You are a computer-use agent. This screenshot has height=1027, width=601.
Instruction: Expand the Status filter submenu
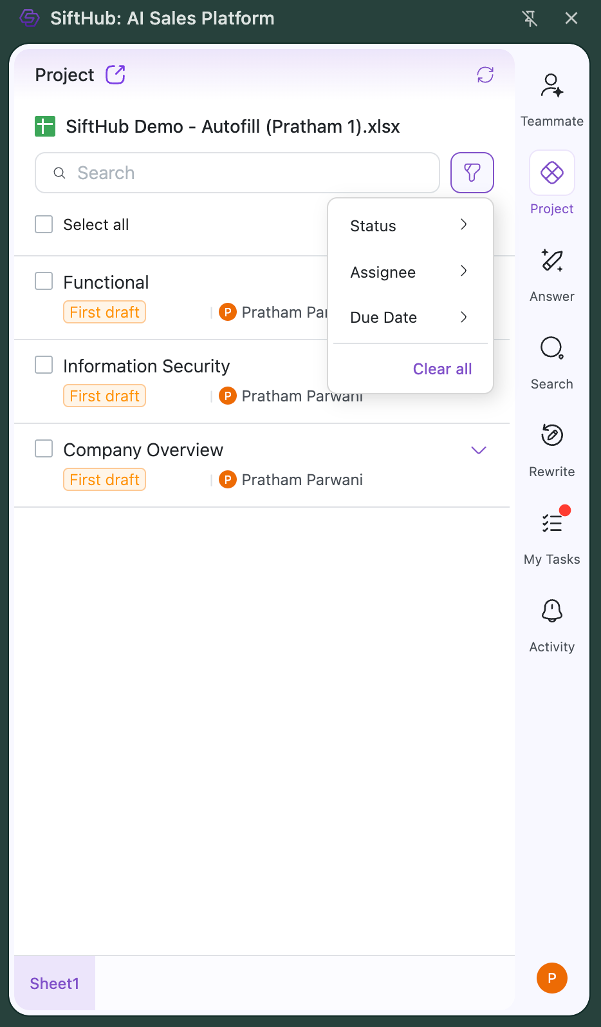pos(410,226)
